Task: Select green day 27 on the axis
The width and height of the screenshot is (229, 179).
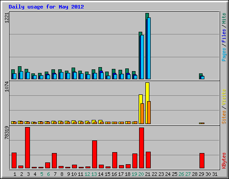Action: point(188,174)
